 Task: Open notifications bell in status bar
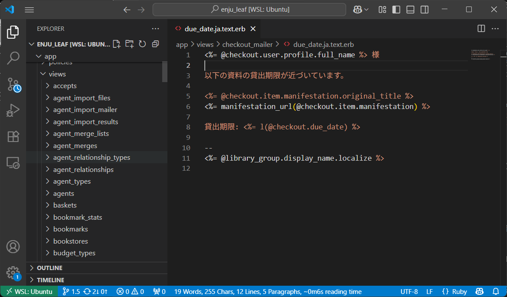496,291
